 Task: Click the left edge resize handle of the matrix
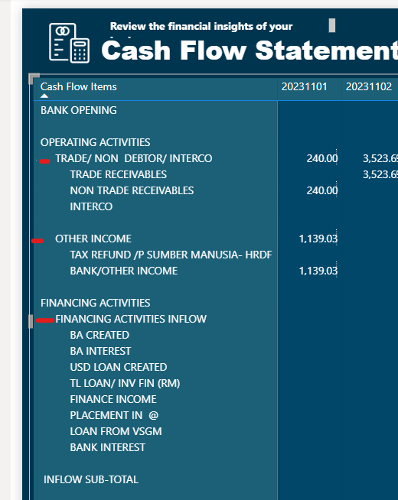31,321
